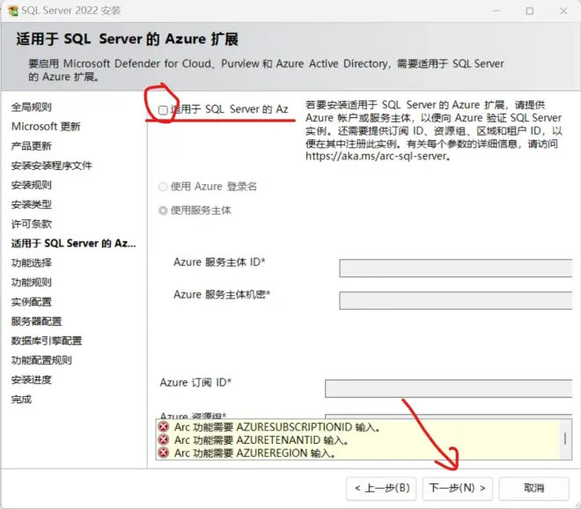Uncheck the Azure extension for SQL Server checkbox
The width and height of the screenshot is (581, 509).
point(163,110)
